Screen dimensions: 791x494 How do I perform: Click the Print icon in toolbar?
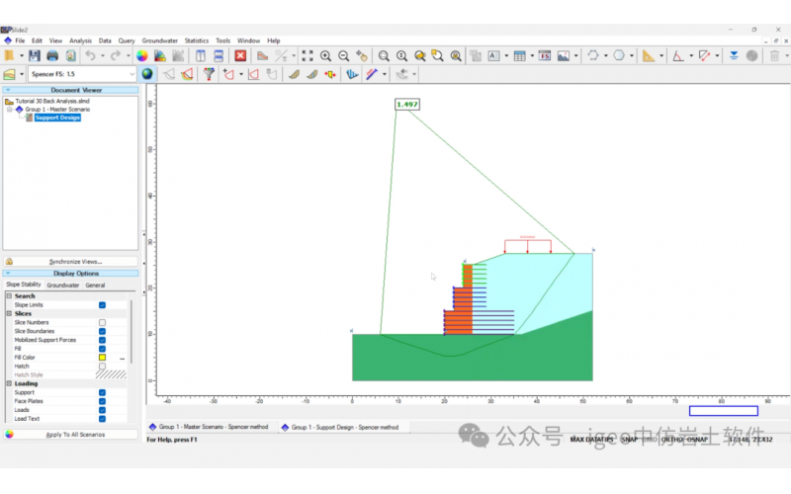pyautogui.click(x=52, y=56)
